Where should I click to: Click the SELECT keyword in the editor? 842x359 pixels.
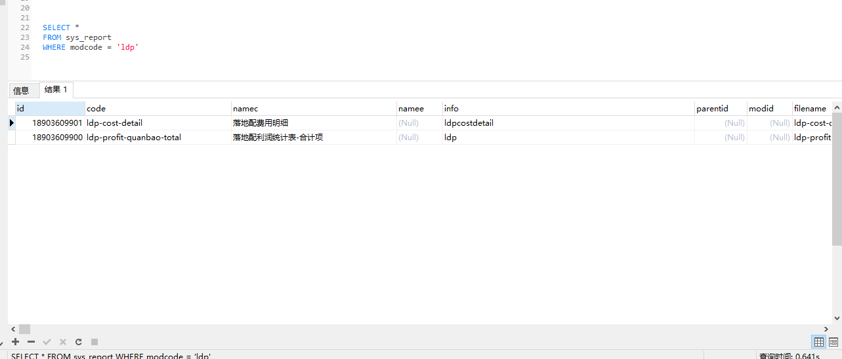point(56,28)
